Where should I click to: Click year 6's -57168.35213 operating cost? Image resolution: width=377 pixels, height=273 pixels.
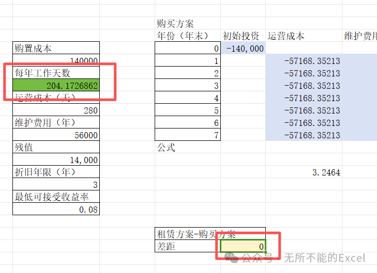pos(304,122)
